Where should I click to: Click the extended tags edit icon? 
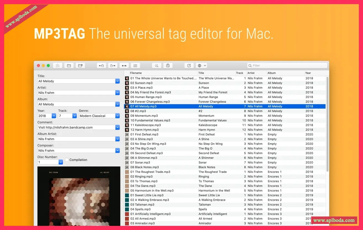(189, 66)
